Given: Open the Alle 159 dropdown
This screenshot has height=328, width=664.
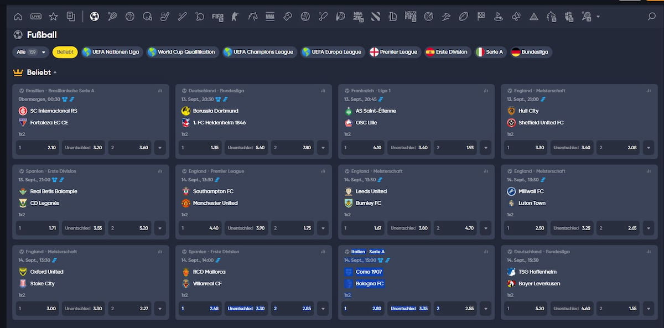Looking at the screenshot, I should pos(30,52).
